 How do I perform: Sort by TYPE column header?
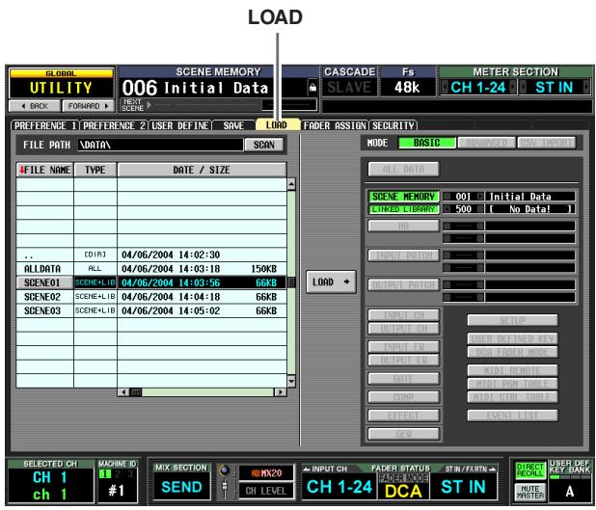point(95,170)
